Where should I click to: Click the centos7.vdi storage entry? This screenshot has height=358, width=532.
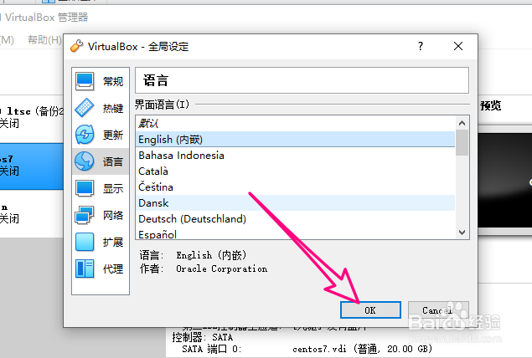(x=362, y=349)
